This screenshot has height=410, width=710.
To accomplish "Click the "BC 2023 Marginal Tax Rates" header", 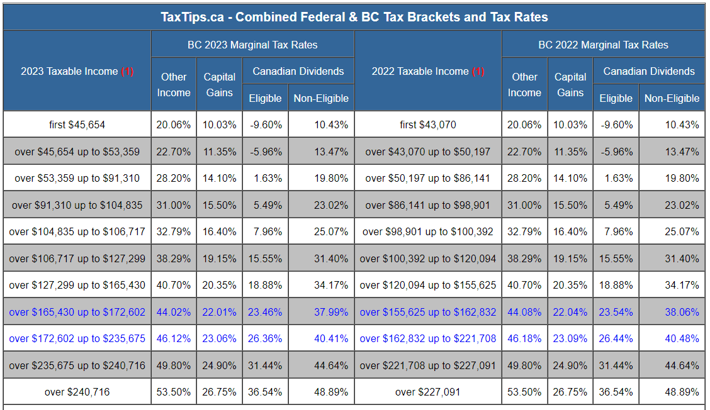I will [252, 45].
